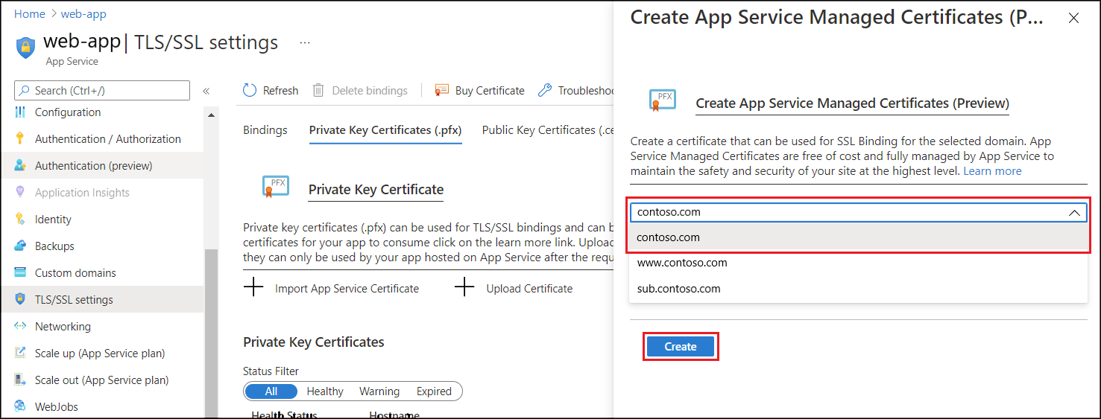Open the ellipsis more options menu
This screenshot has height=419, width=1101.
click(304, 43)
